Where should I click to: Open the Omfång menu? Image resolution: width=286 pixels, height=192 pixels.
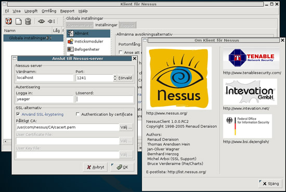coord(49,11)
